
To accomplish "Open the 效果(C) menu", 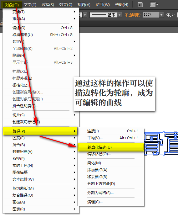I will click(x=66, y=5).
